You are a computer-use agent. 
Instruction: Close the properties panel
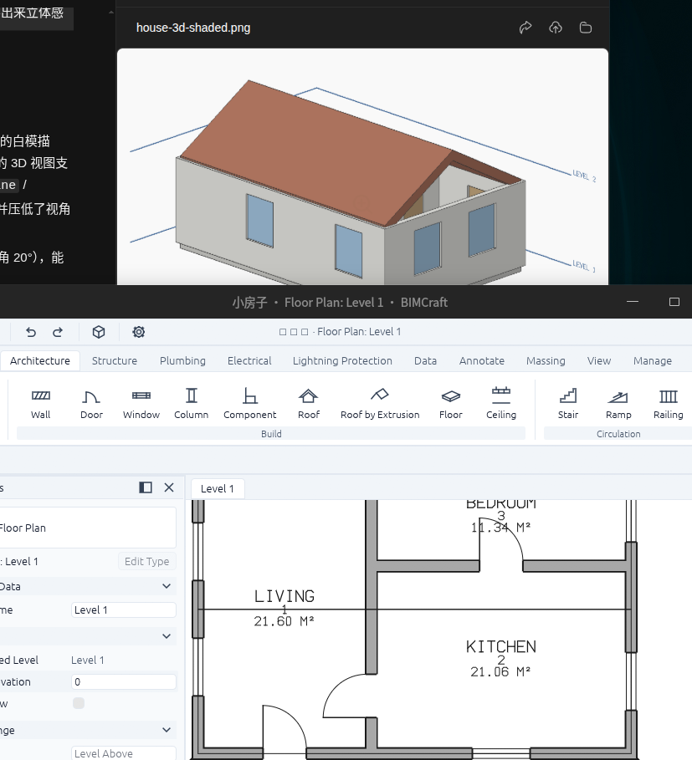(169, 487)
